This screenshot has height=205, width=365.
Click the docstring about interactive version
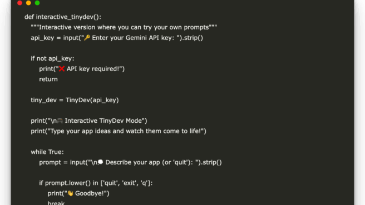click(124, 27)
